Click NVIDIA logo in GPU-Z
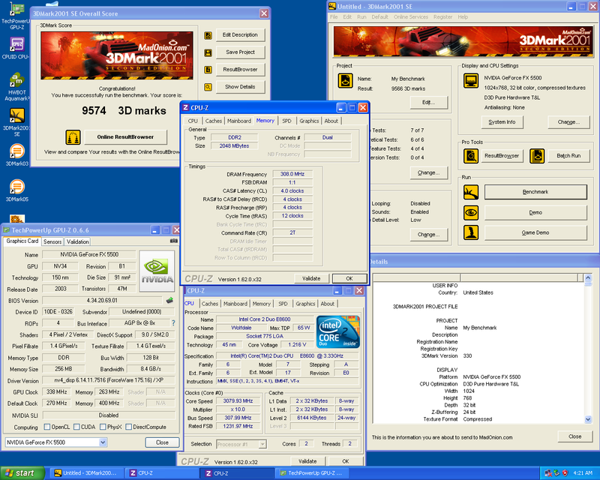 click(x=157, y=271)
